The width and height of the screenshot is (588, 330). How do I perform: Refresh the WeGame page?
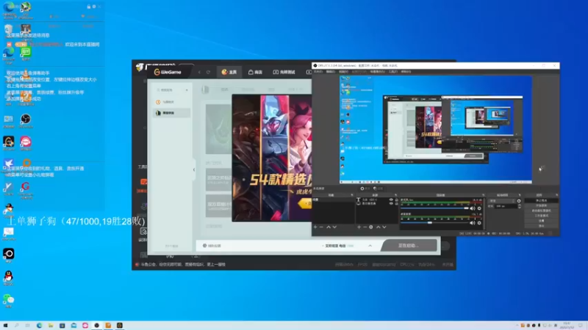click(208, 72)
